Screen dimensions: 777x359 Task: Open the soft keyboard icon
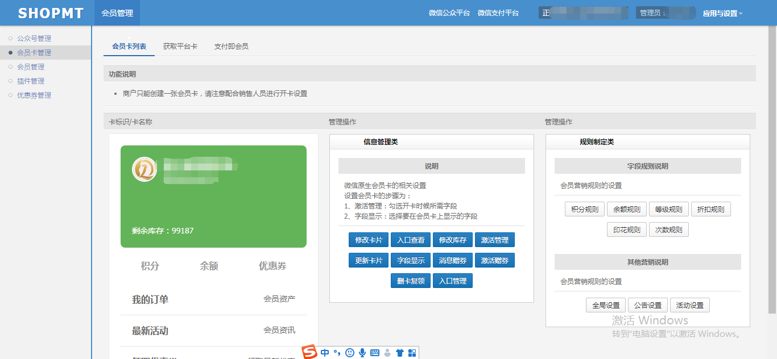(x=375, y=353)
